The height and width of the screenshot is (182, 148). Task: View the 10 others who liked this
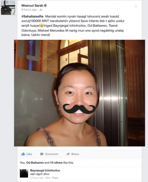tap(56, 163)
